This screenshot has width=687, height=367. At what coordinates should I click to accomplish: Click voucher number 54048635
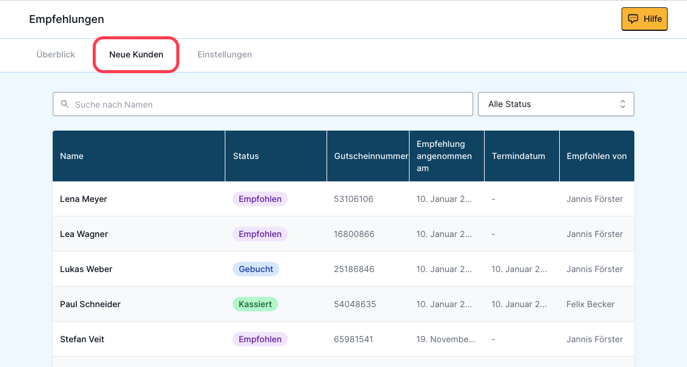(x=355, y=304)
